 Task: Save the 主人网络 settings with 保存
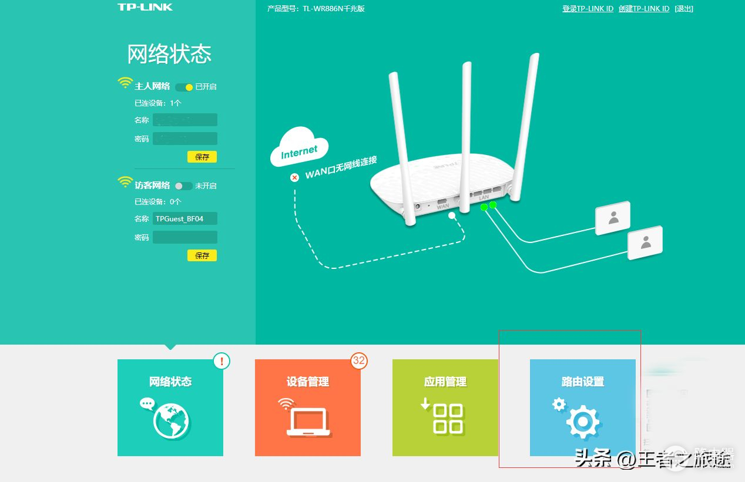202,157
